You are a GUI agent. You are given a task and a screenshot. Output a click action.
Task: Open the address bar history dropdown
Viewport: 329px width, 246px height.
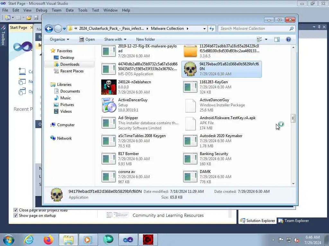pyautogui.click(x=204, y=29)
